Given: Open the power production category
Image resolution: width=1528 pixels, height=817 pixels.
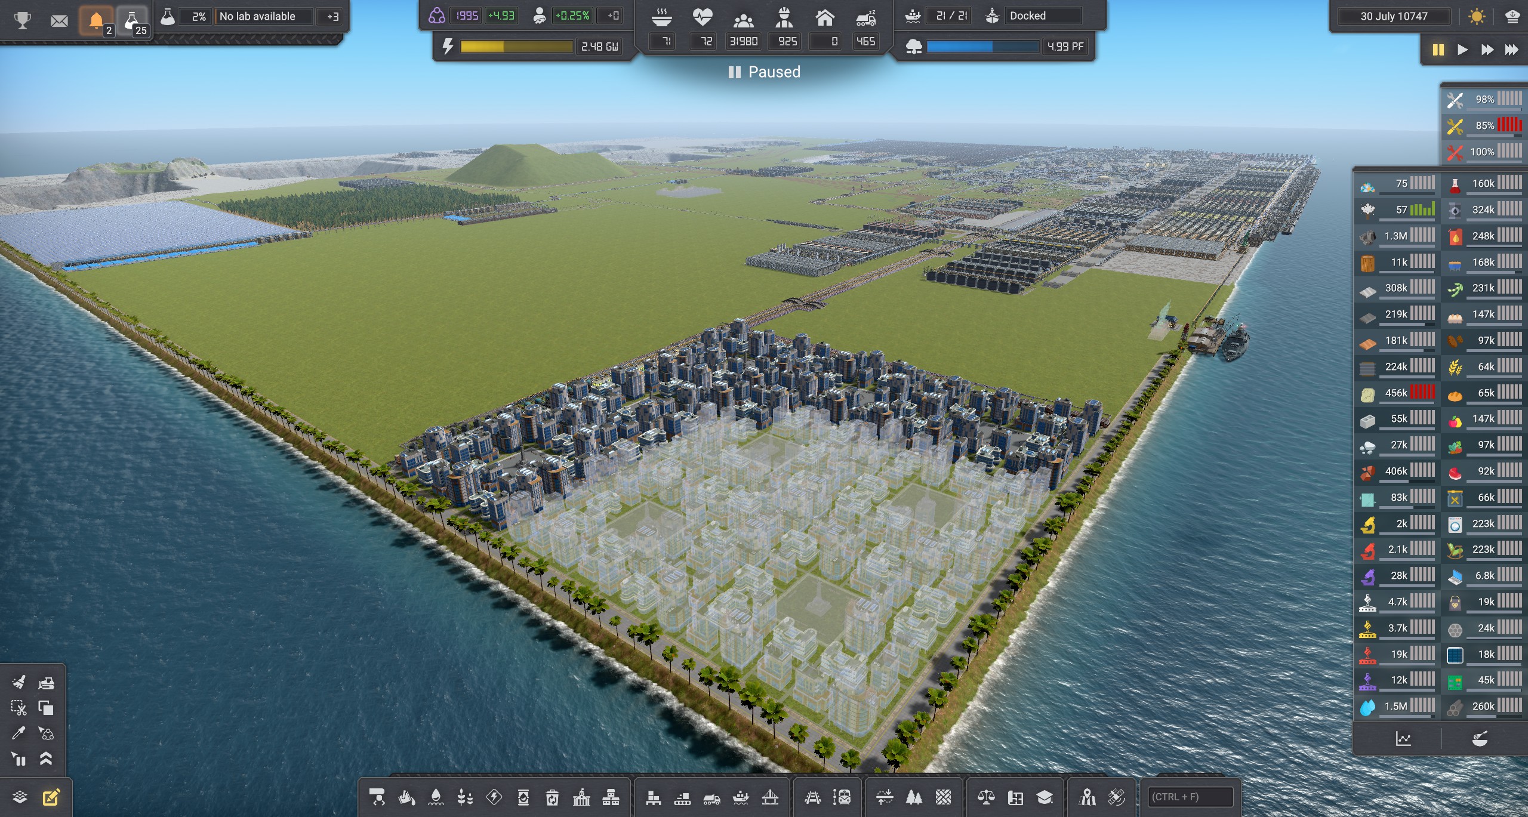Looking at the screenshot, I should pos(494,797).
